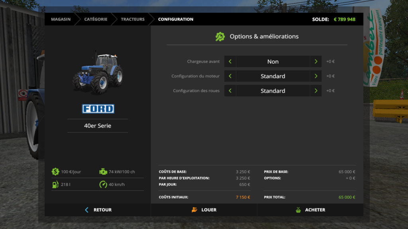The width and height of the screenshot is (408, 229).
Task: Click the 'PRIX TOTAL:' label
Action: point(275,197)
